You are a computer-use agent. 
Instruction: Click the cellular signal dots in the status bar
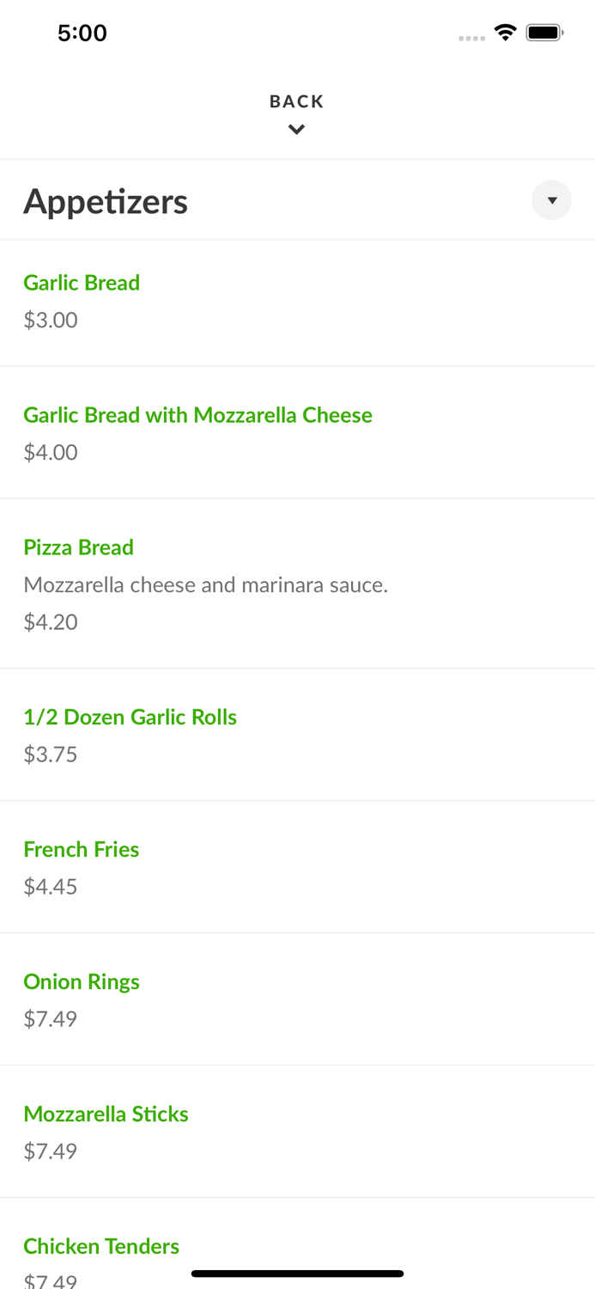(x=472, y=37)
